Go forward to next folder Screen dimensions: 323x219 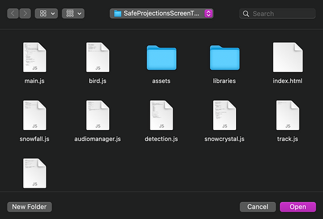(25, 14)
